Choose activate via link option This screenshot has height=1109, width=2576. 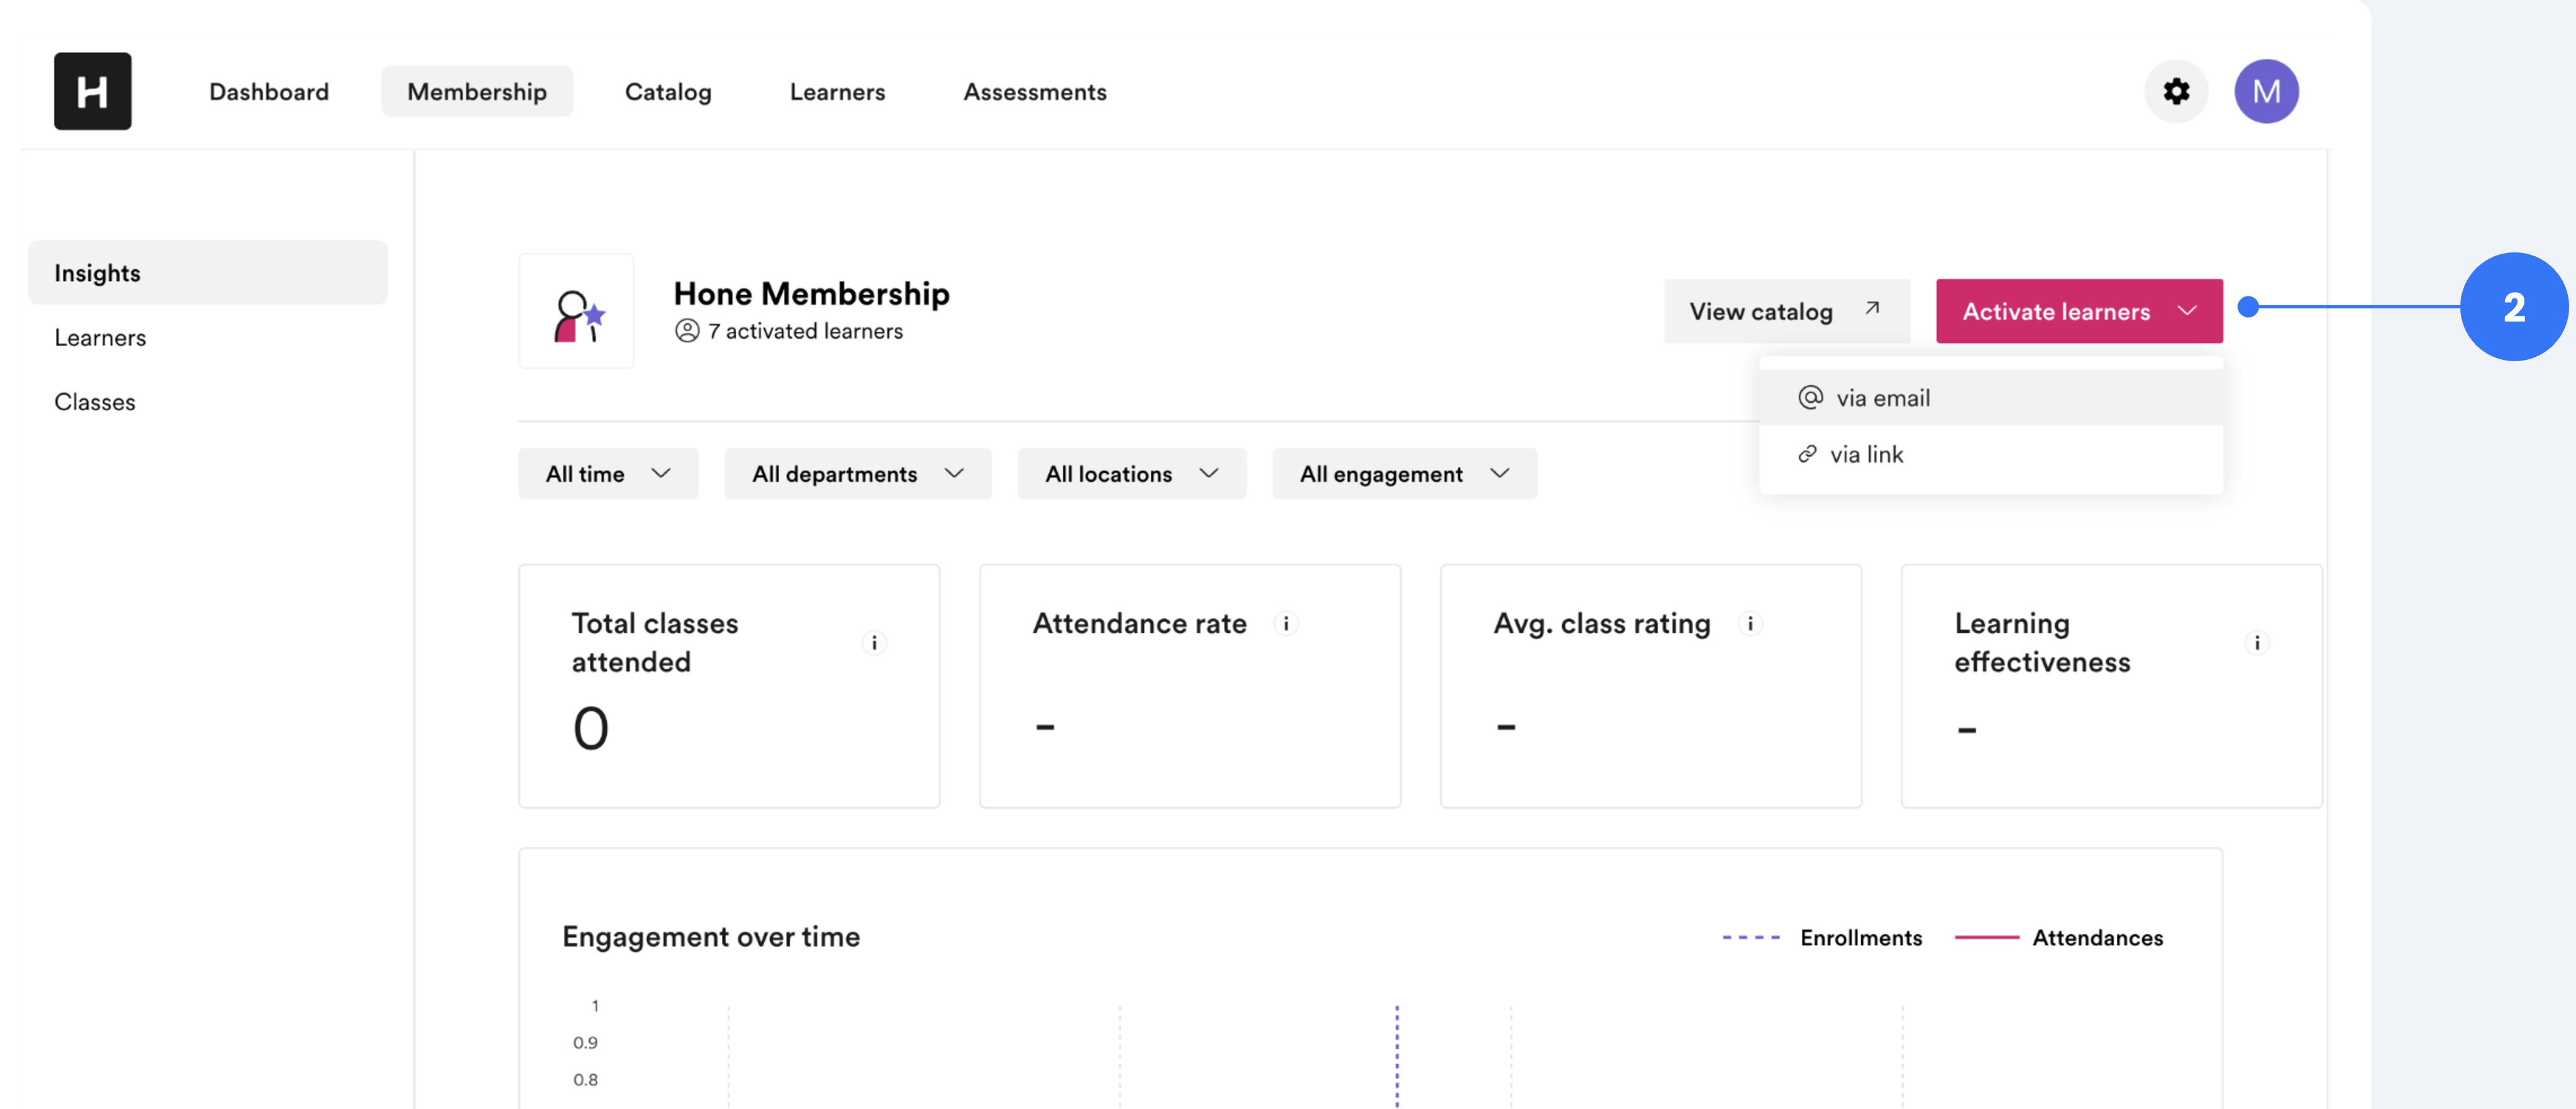click(1991, 454)
